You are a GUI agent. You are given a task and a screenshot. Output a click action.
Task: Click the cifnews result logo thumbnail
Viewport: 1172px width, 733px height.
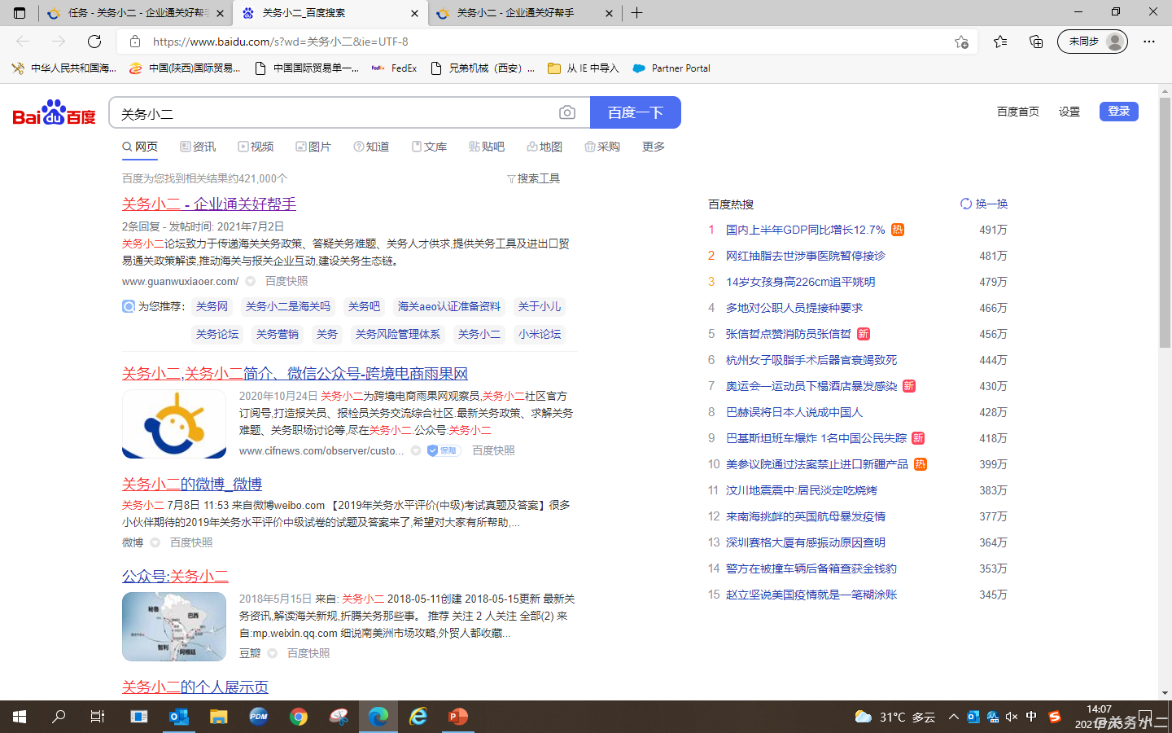click(174, 424)
